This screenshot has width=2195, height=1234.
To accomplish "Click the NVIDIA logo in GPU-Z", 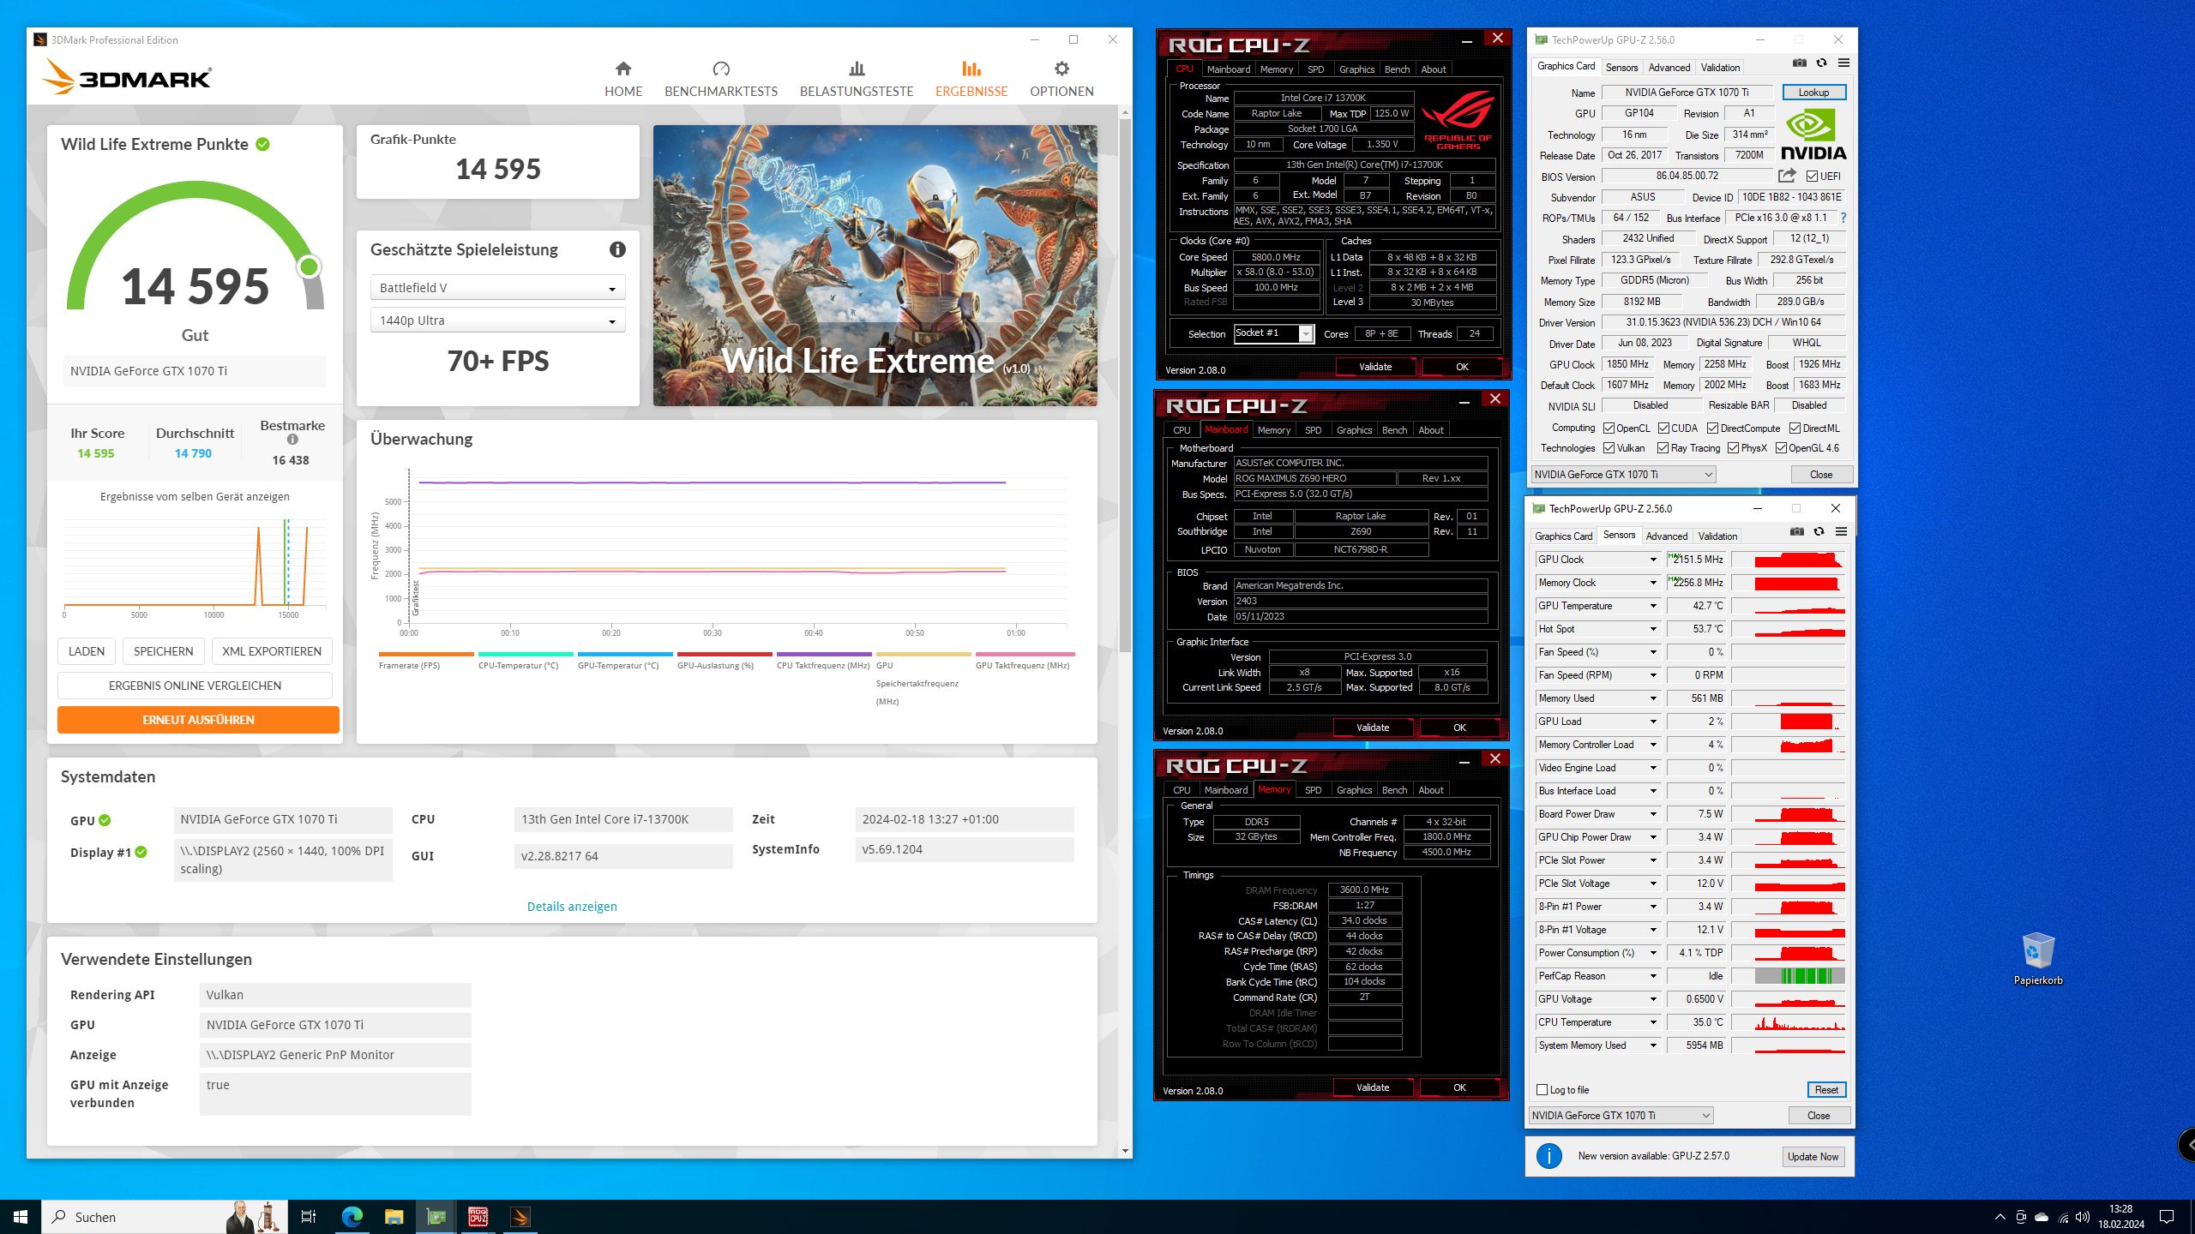I will 1813,135.
